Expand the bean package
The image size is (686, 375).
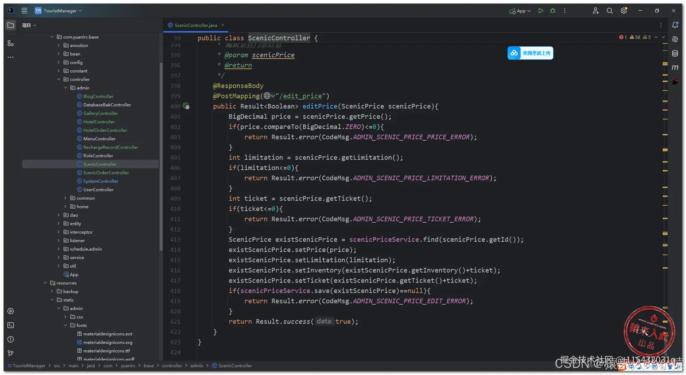click(x=59, y=54)
